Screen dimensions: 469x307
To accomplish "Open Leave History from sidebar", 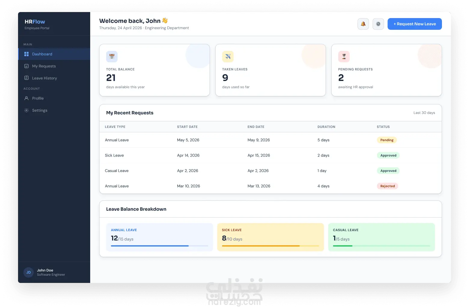I will pyautogui.click(x=54, y=78).
